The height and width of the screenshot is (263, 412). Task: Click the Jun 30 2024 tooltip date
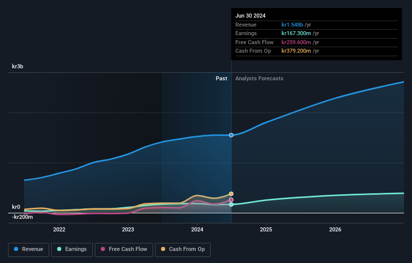point(250,16)
